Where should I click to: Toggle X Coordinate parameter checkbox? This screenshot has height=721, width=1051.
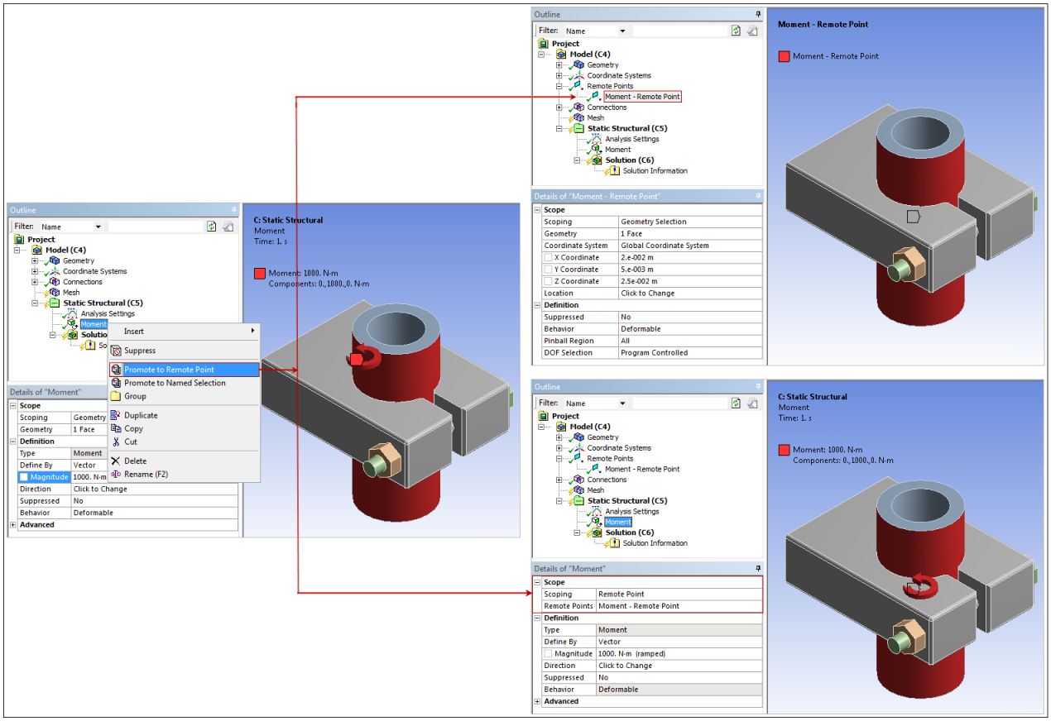coord(548,257)
